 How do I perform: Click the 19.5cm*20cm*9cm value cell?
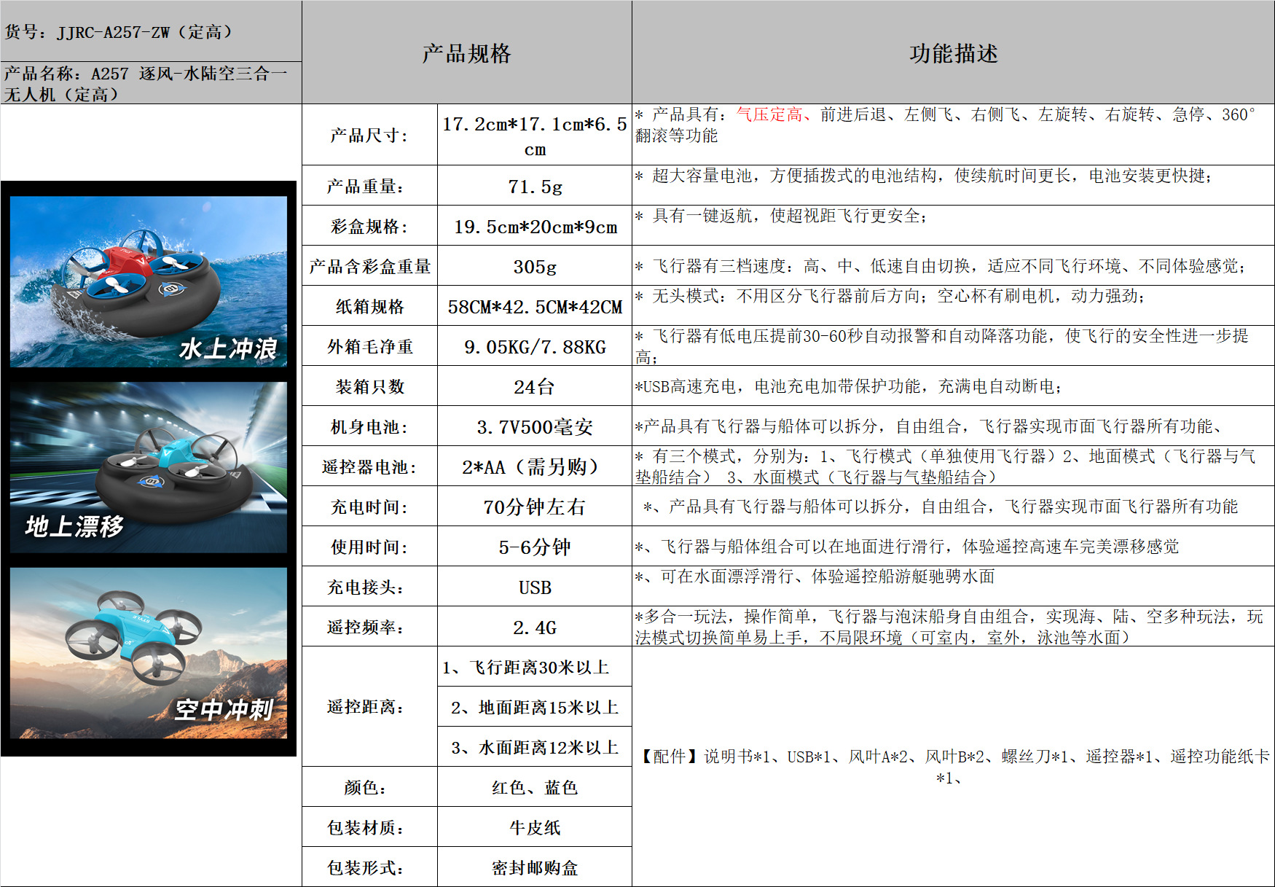[x=535, y=226]
